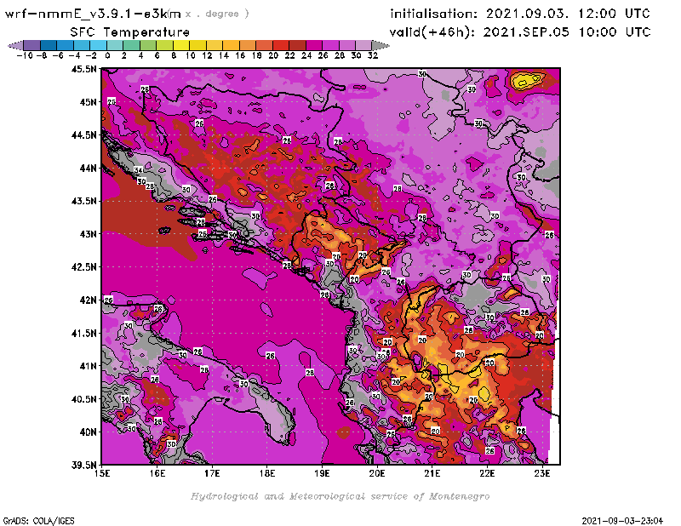The width and height of the screenshot is (681, 526).
Task: Click the '17E' longitude label
Action: pos(212,473)
